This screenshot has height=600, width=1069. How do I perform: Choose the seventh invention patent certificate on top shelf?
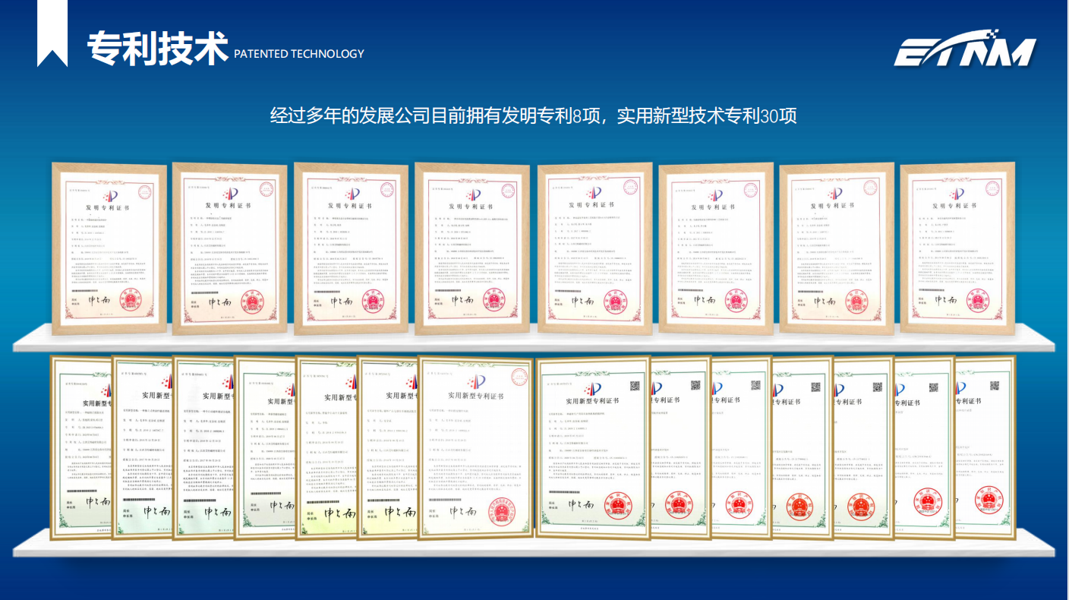pos(835,247)
